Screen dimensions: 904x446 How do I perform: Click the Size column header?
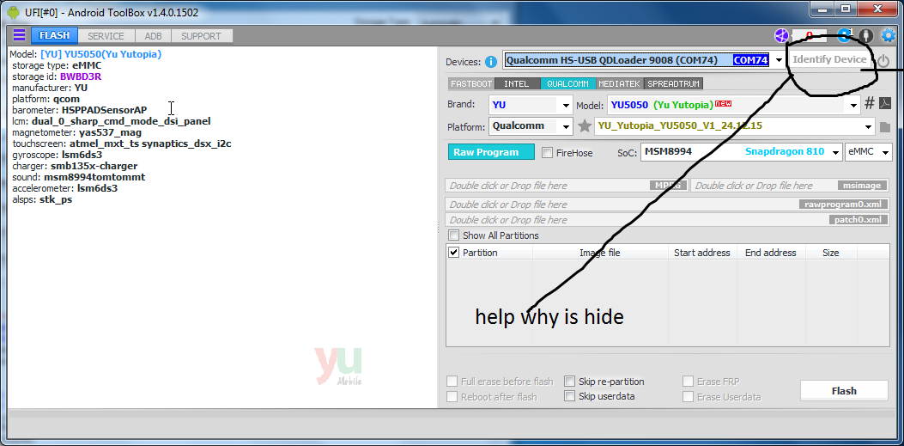(831, 253)
